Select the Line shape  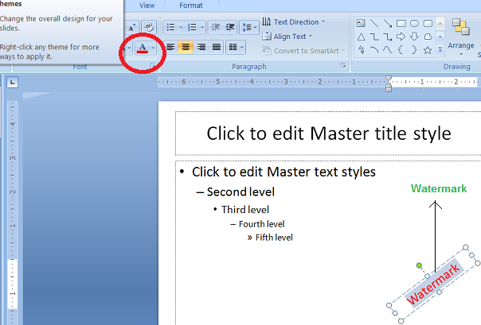pos(374,23)
